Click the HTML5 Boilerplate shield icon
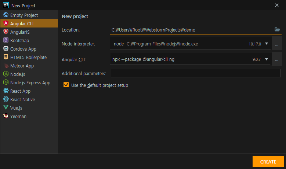286x169 pixels. pos(6,57)
